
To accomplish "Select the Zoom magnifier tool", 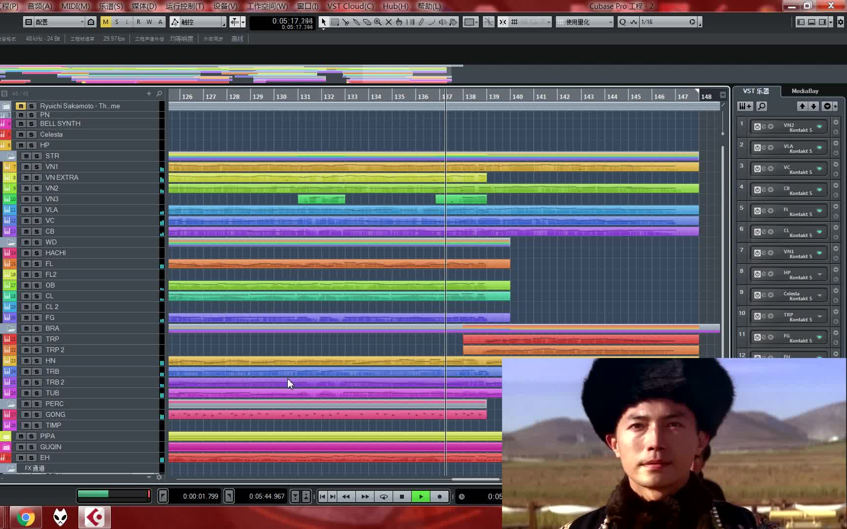I will pyautogui.click(x=378, y=22).
